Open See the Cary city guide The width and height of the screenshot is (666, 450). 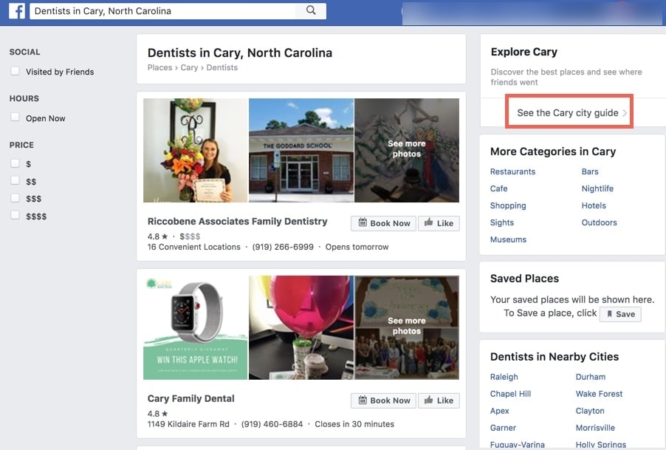point(569,112)
